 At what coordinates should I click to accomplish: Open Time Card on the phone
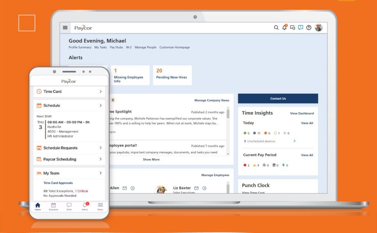69,92
